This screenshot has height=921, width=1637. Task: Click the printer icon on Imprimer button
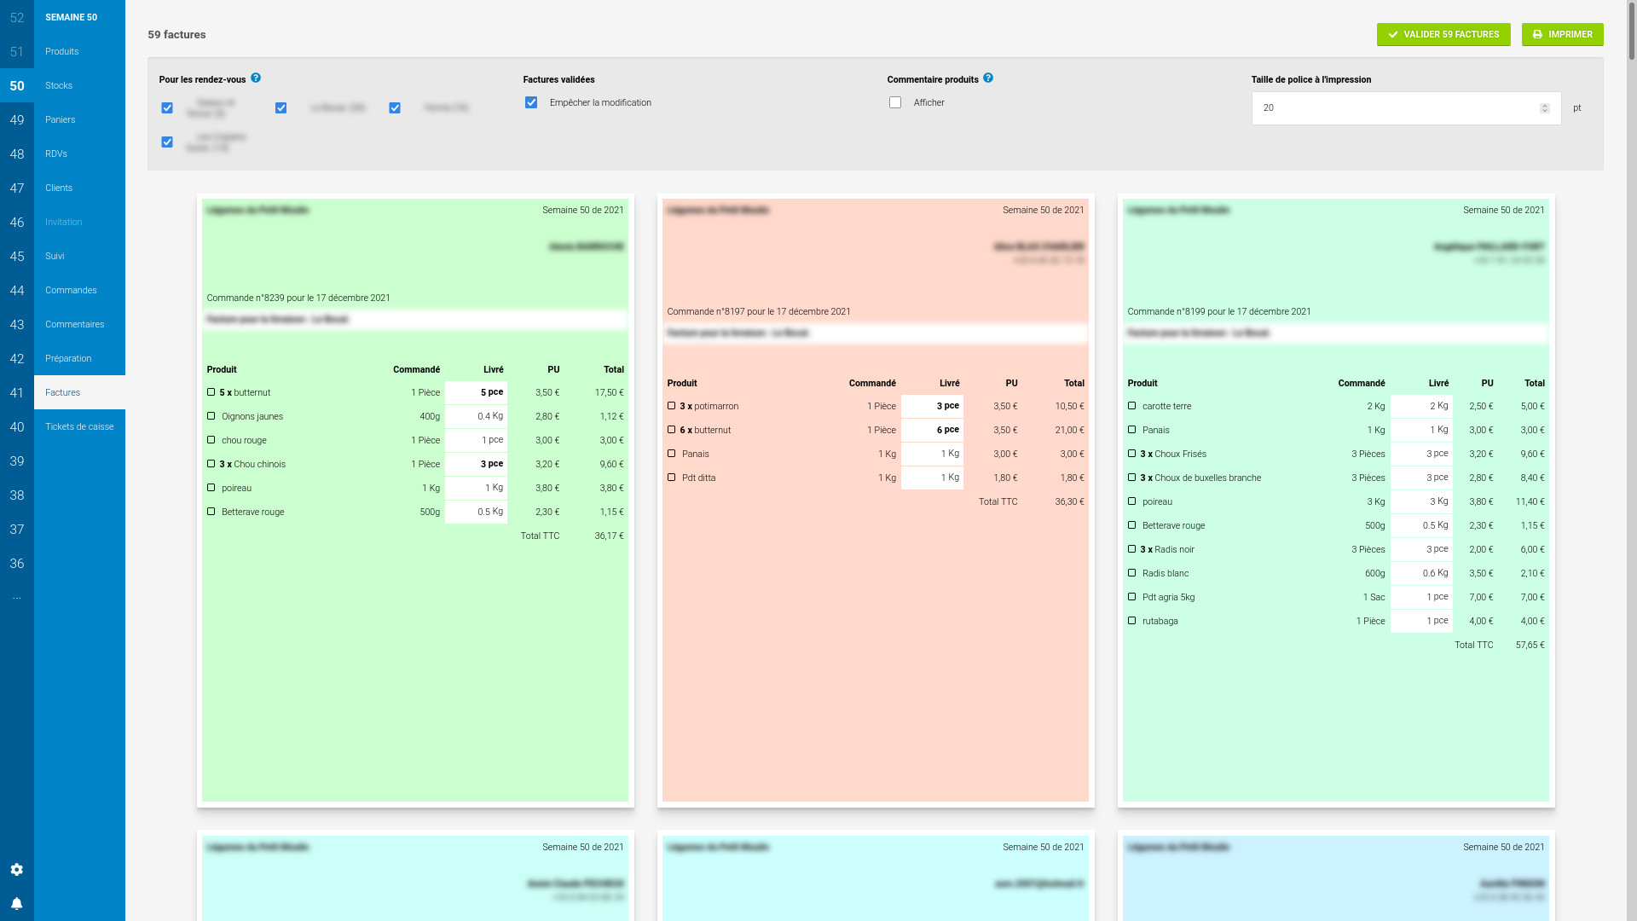1537,35
